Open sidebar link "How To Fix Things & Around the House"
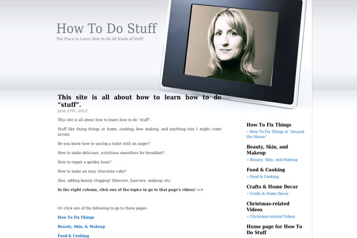357x238 pixels. (x=275, y=134)
